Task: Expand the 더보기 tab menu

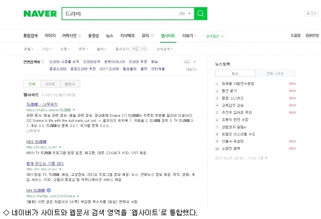Action: click(189, 35)
